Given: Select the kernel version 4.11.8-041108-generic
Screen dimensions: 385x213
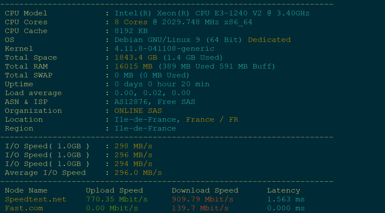Looking at the screenshot, I should point(164,49).
